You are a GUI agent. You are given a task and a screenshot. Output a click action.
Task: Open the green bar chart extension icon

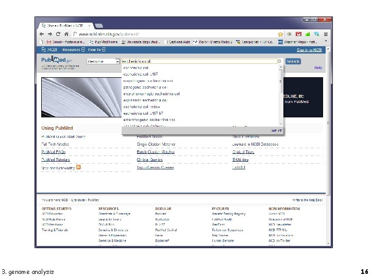tap(308, 34)
